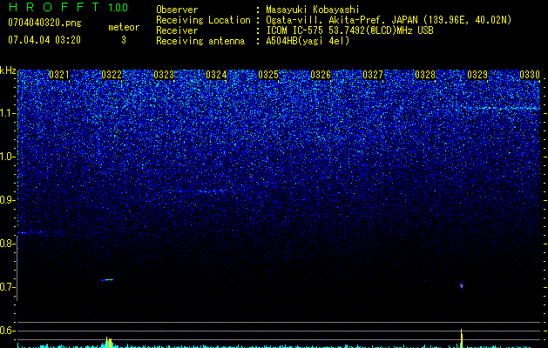Click the 1.1 frequency axis label
This screenshot has width=548, height=348.
point(8,113)
